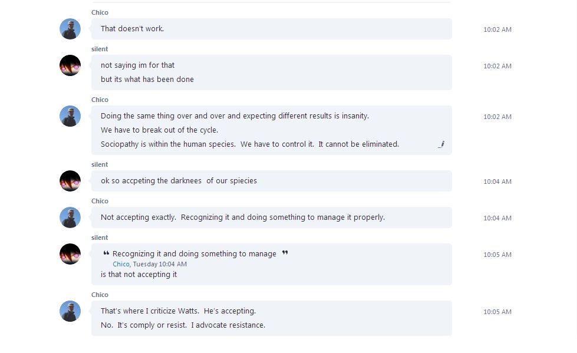Click the opening quotation mark icon in quote
Screen dimensions: 577x353
click(x=106, y=253)
